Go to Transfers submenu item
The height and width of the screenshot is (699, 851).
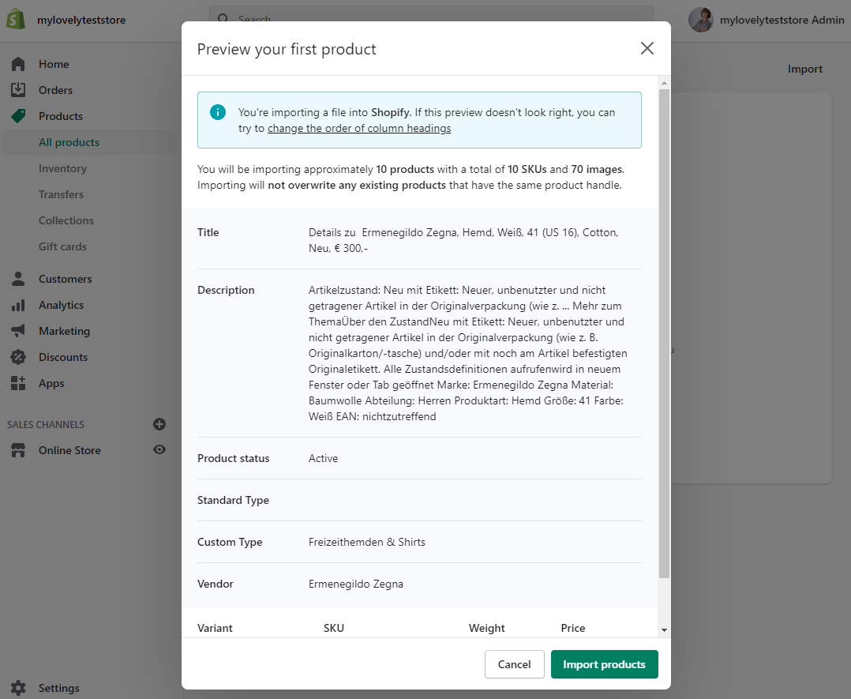[x=61, y=194]
